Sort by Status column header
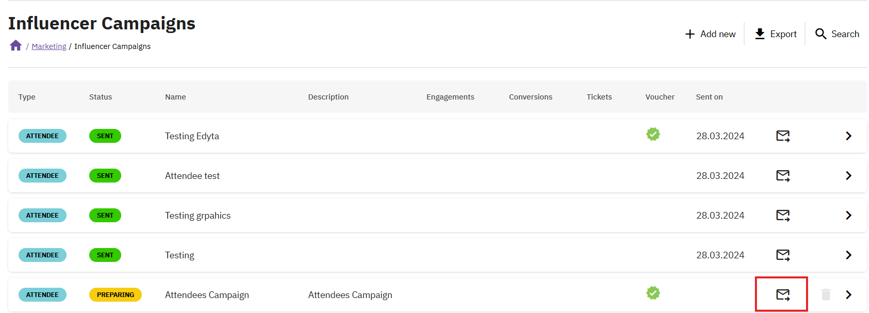This screenshot has width=869, height=313. 100,97
